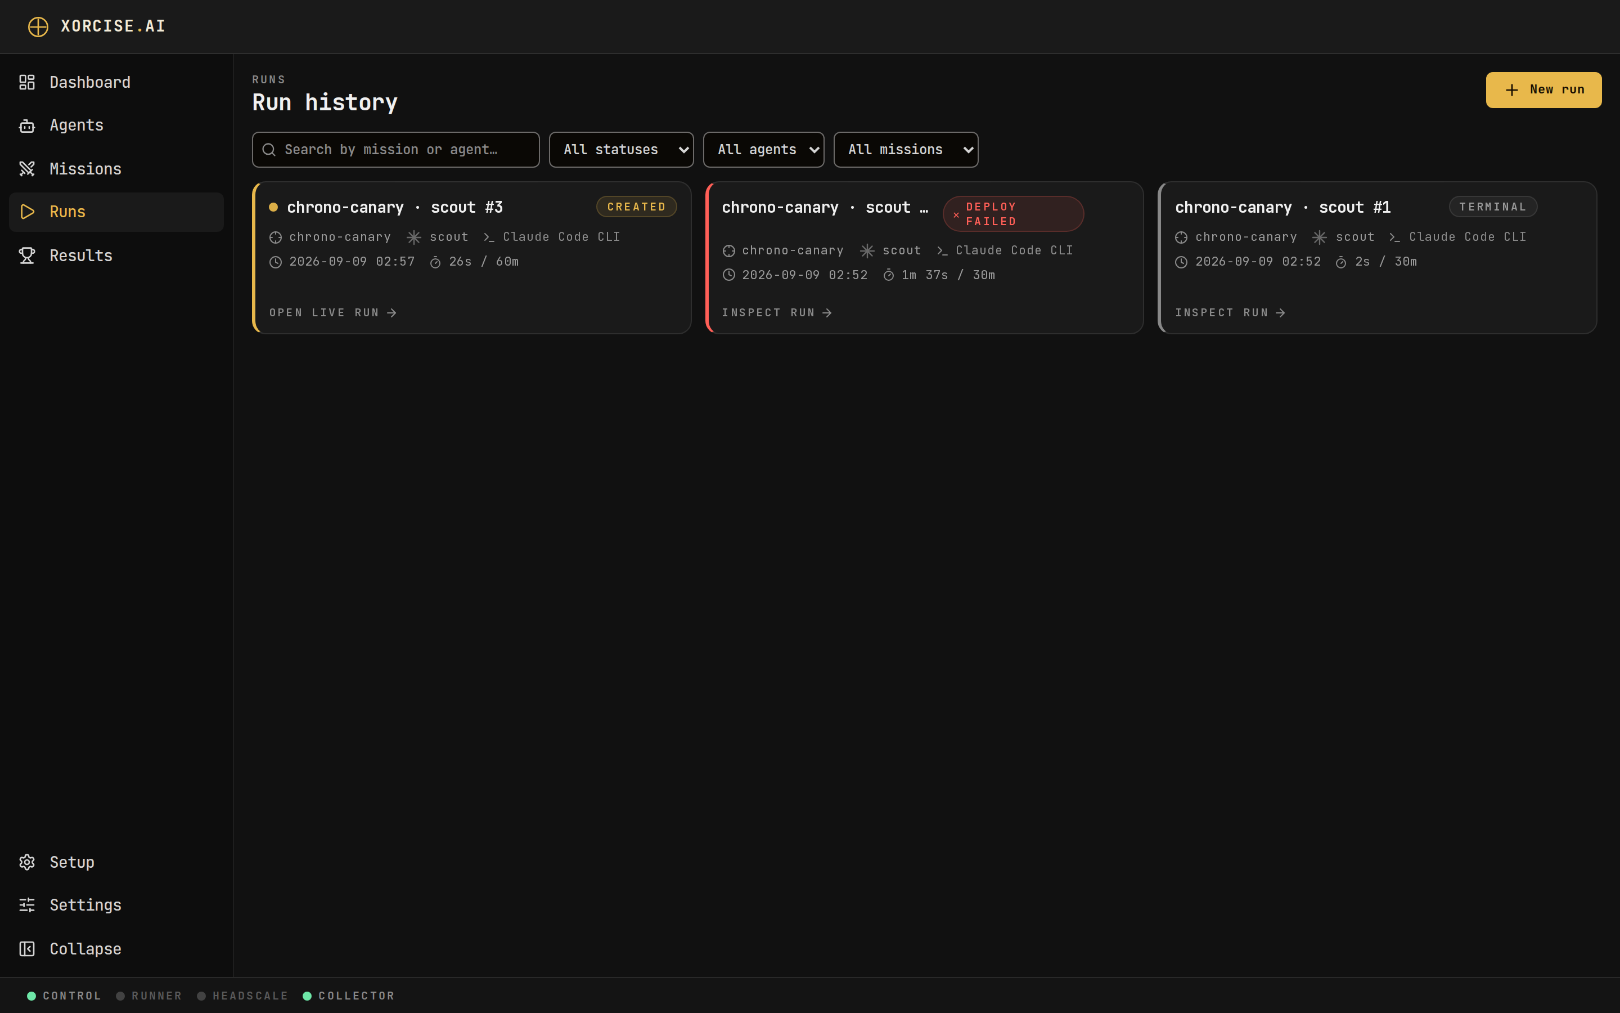Collapse the sidebar
1620x1013 pixels.
[x=116, y=949]
